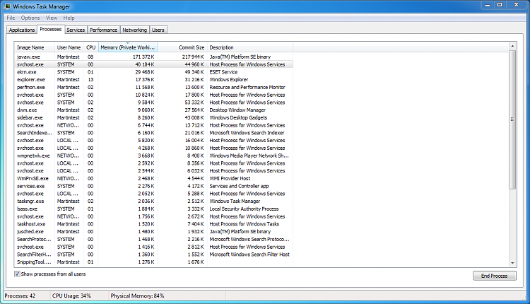Click the WMI Provider Host description
Image resolution: width=530 pixels, height=304 pixels.
(230, 179)
